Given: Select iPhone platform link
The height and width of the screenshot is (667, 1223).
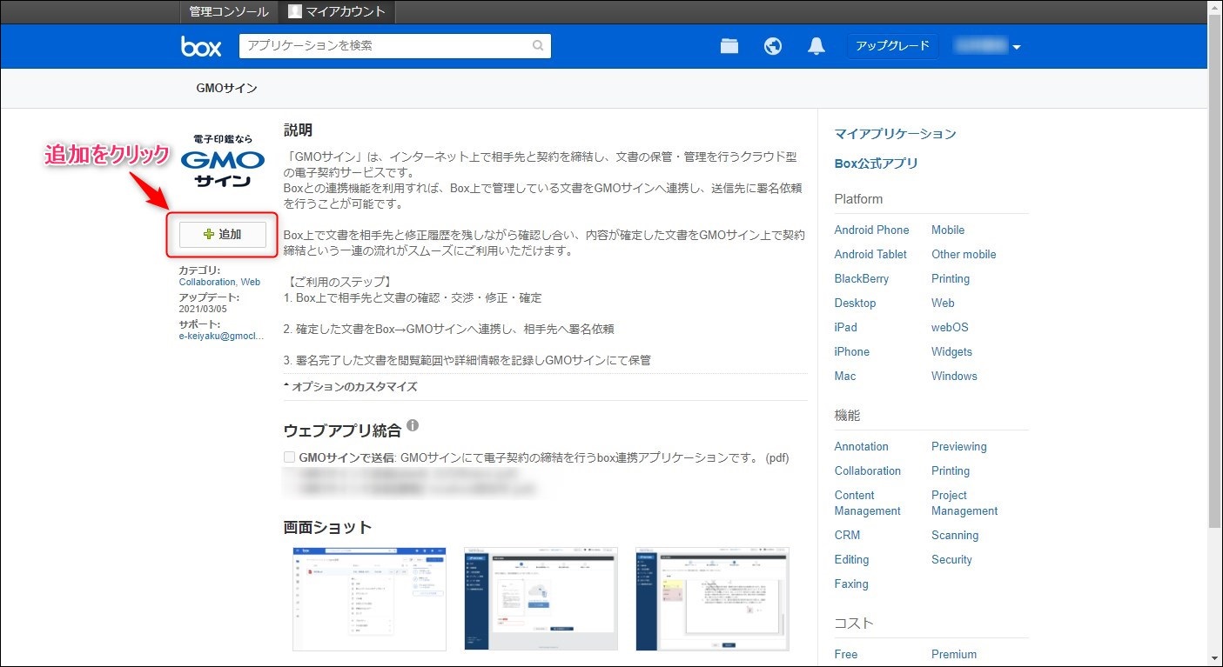Looking at the screenshot, I should 851,351.
